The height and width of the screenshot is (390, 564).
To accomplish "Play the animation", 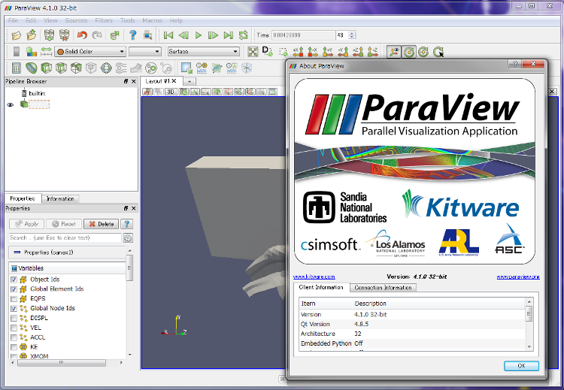I will click(199, 35).
